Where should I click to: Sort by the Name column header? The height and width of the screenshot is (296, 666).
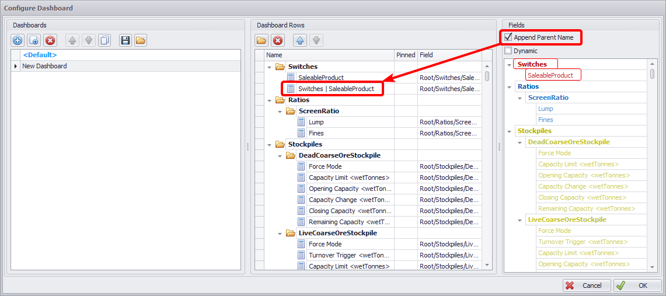pos(329,55)
